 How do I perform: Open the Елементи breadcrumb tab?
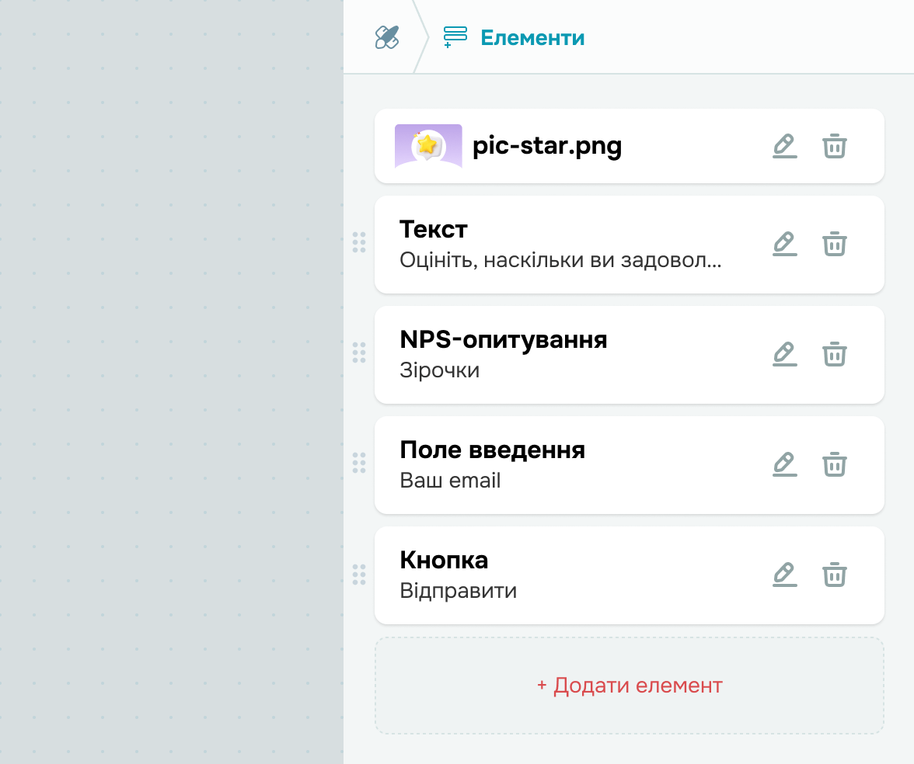tap(515, 37)
